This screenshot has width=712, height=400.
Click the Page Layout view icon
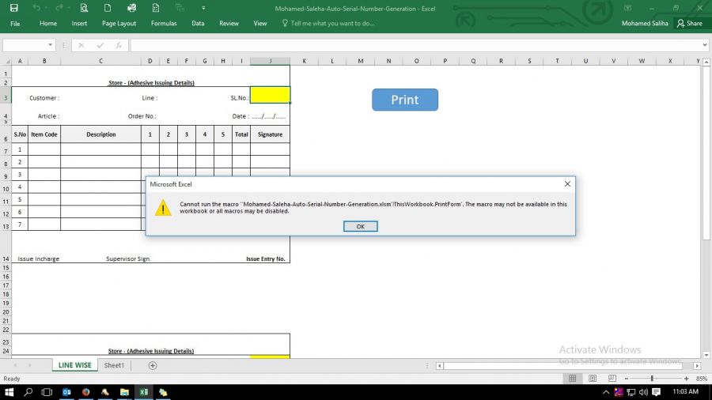[592, 378]
